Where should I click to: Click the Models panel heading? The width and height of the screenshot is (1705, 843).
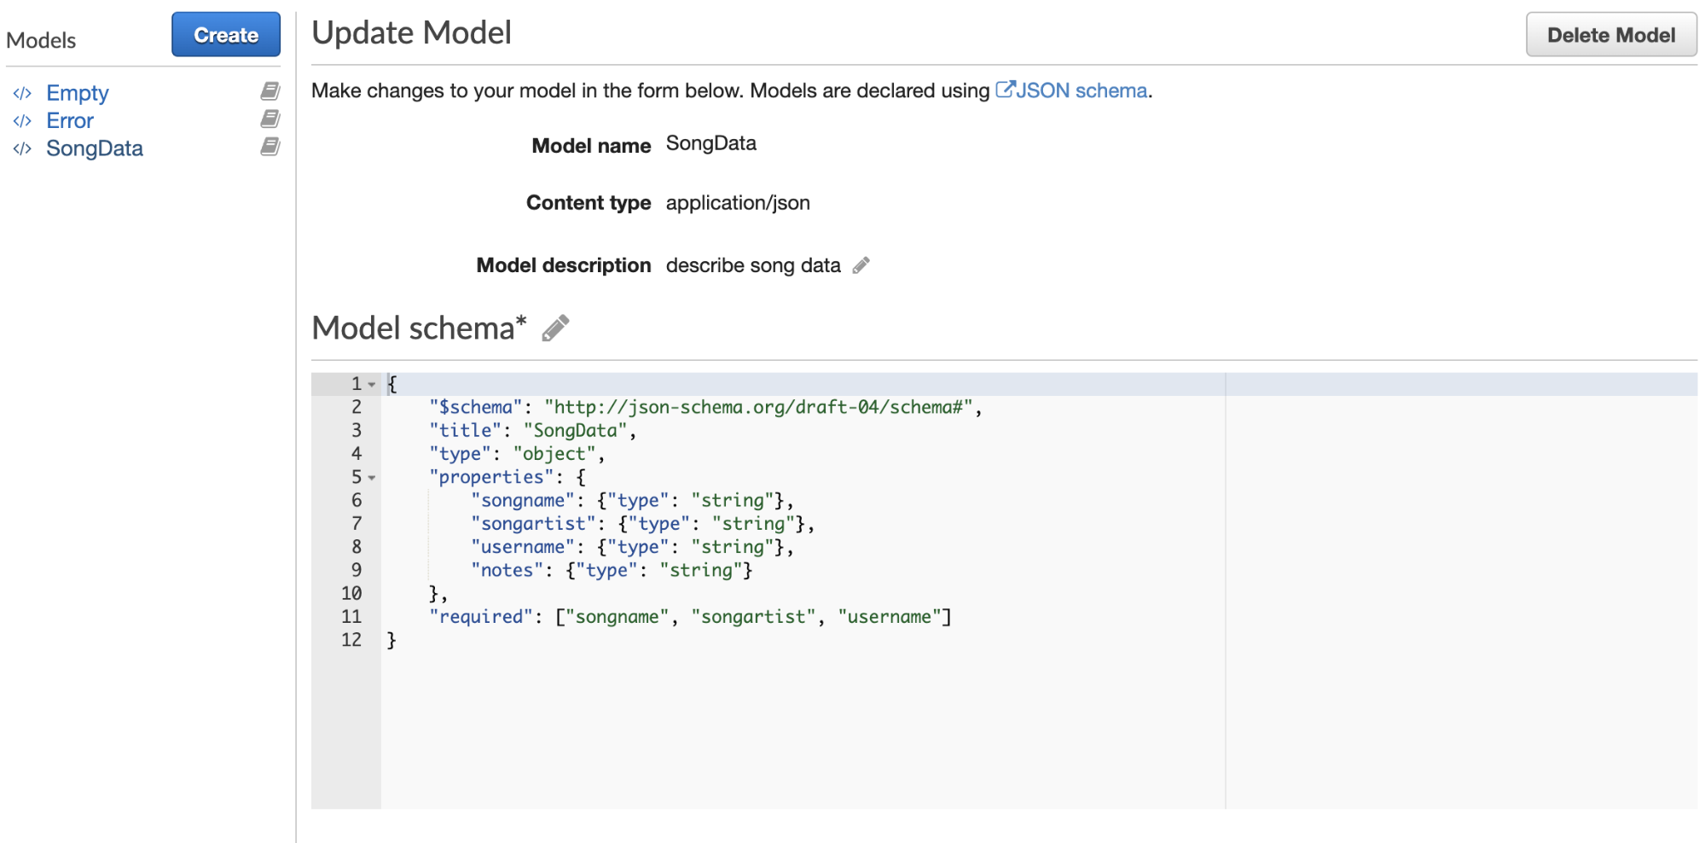point(39,38)
